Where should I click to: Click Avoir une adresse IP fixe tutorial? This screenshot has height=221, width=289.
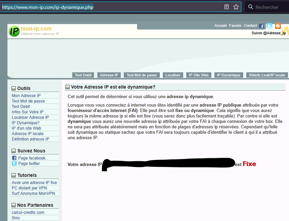pos(34,183)
